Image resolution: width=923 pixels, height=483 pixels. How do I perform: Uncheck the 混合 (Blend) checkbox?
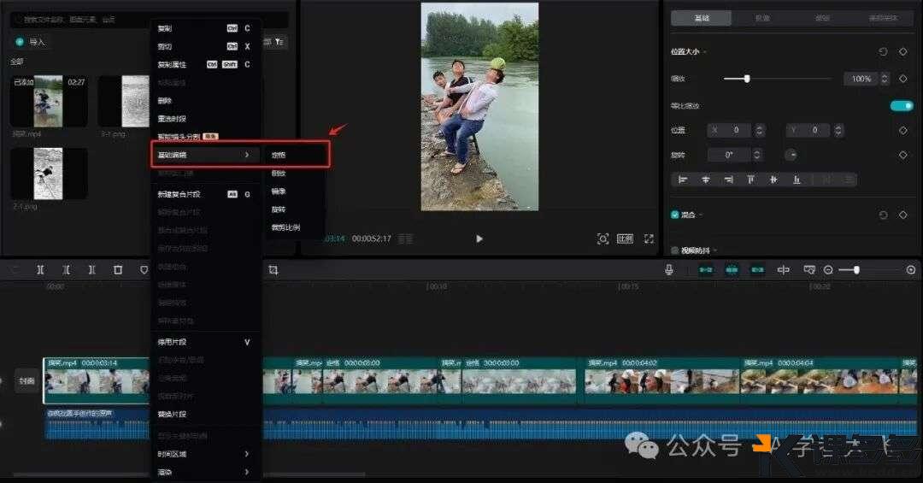pos(675,215)
